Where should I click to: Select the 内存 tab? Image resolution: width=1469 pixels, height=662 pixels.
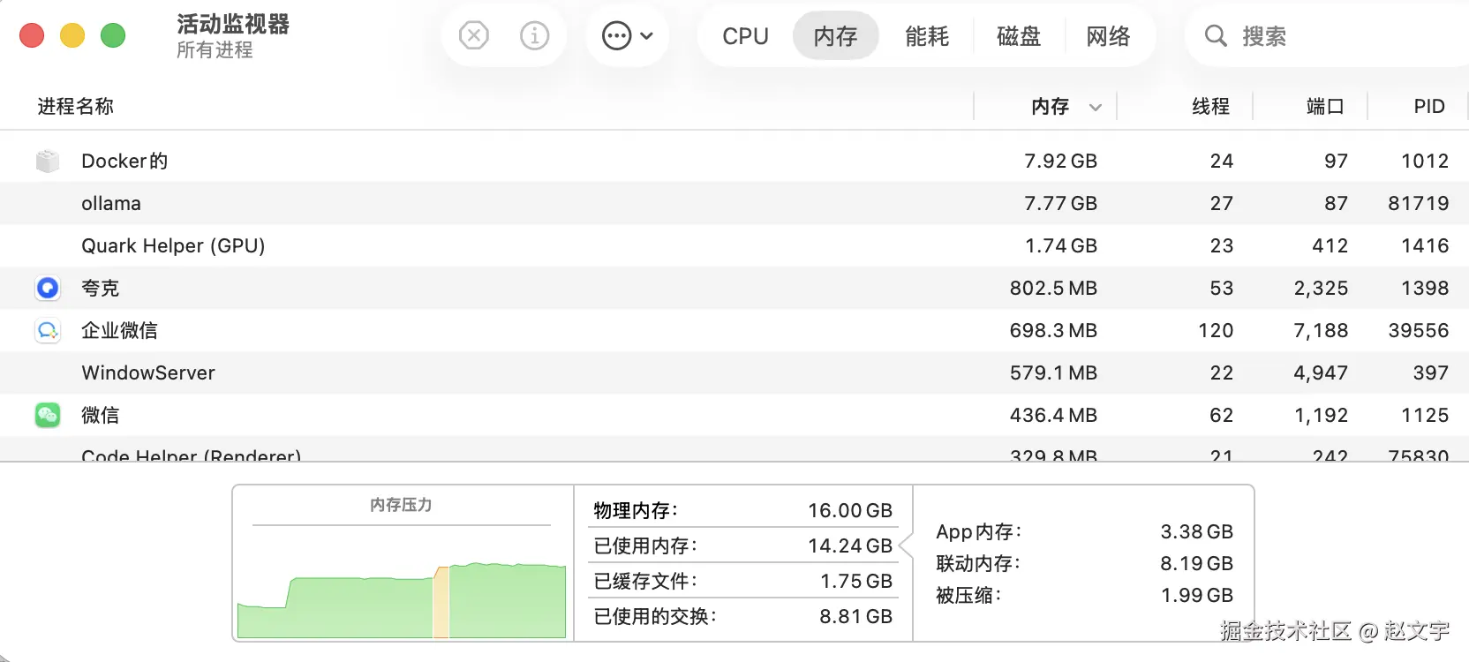tap(835, 36)
